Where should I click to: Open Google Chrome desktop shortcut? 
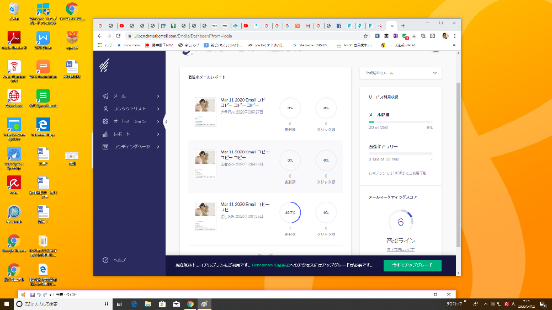click(x=14, y=244)
